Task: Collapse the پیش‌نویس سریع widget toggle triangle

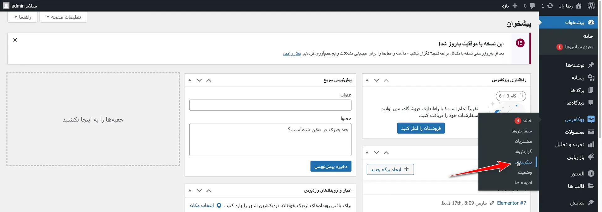Action: point(190,80)
